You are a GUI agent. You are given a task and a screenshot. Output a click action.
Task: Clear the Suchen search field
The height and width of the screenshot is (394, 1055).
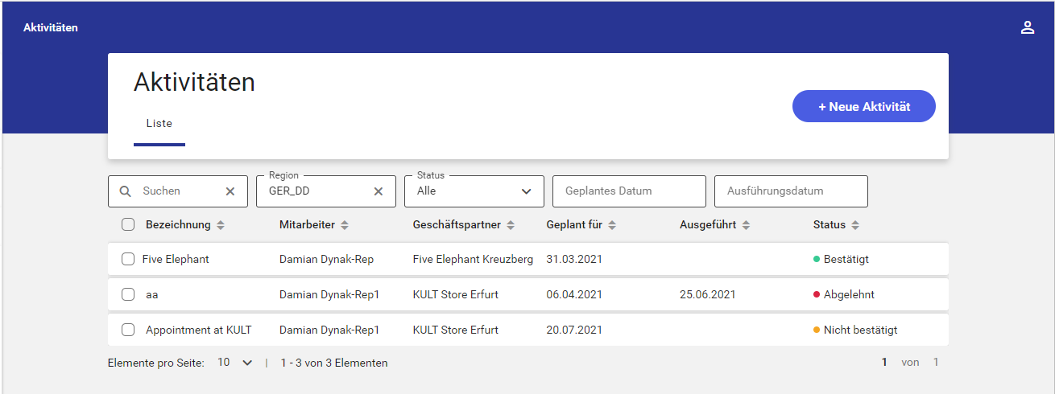(x=230, y=191)
